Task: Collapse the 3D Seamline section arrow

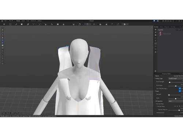Action: (154, 101)
